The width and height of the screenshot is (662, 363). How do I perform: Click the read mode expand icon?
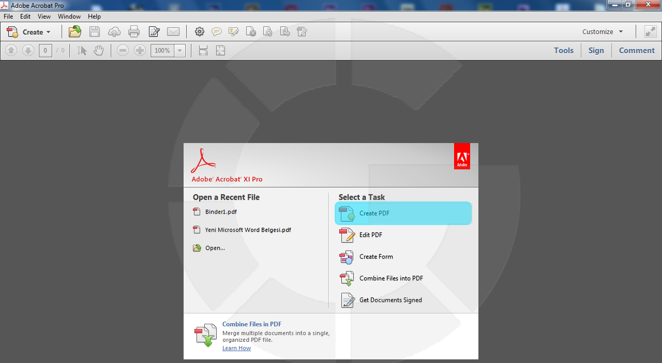650,32
